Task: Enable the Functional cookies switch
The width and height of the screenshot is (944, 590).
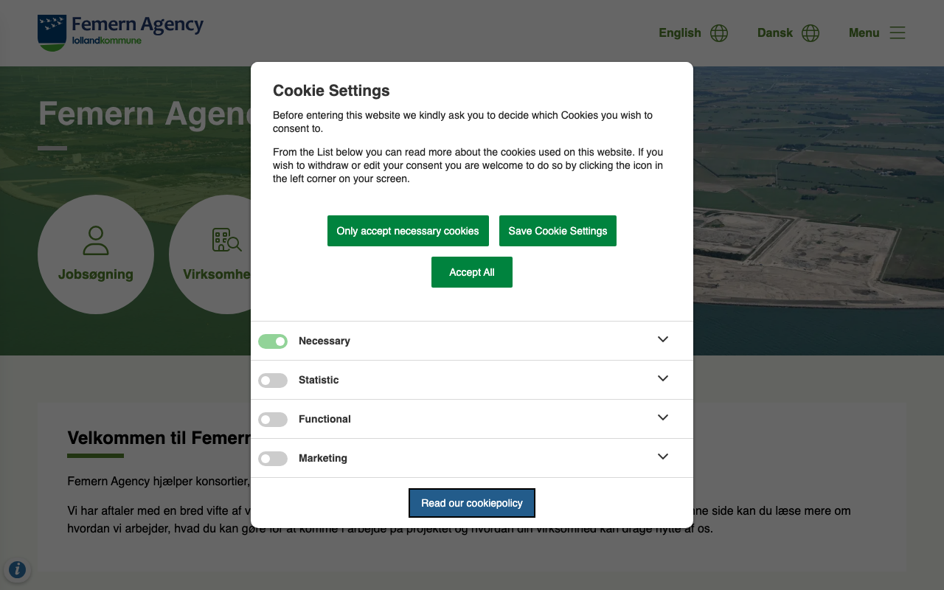Action: (273, 420)
